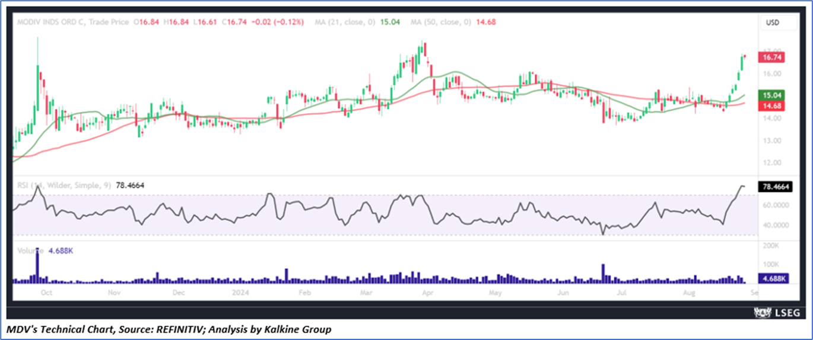Screen dimensions: 813x340
Task: Click the 40.0000 RSI axis label
Action: (x=775, y=226)
